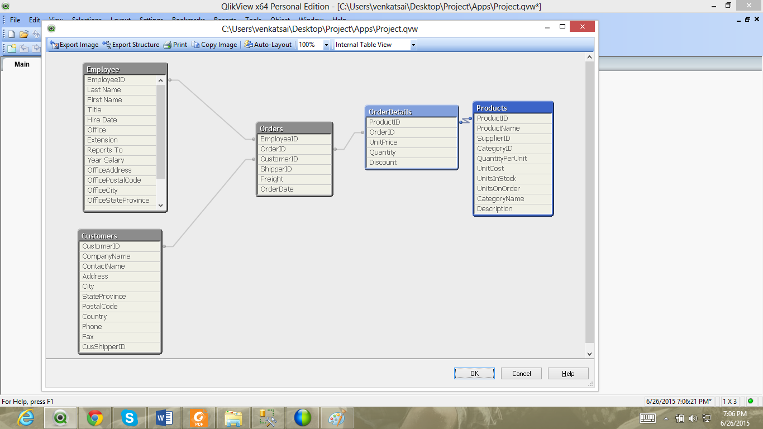Check network status in system tray
The height and width of the screenshot is (429, 763).
(707, 418)
